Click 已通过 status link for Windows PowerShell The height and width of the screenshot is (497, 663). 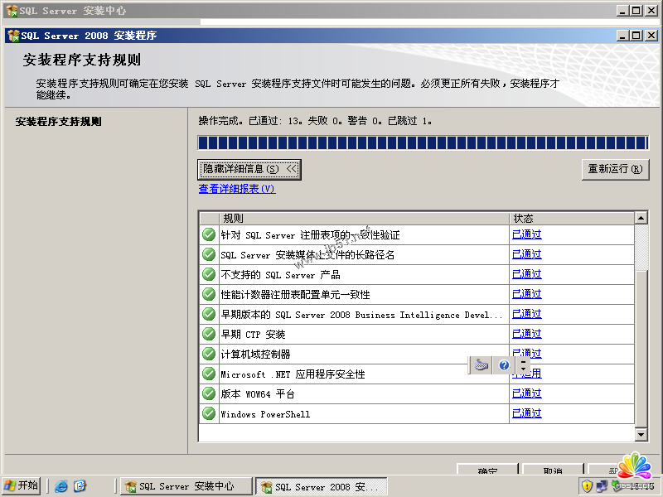point(526,413)
